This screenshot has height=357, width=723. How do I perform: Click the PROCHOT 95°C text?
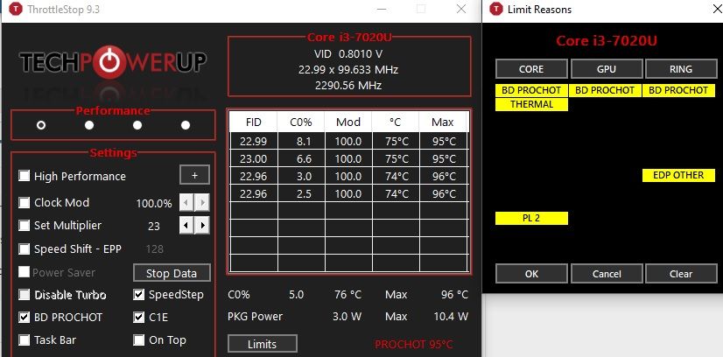[x=414, y=345]
